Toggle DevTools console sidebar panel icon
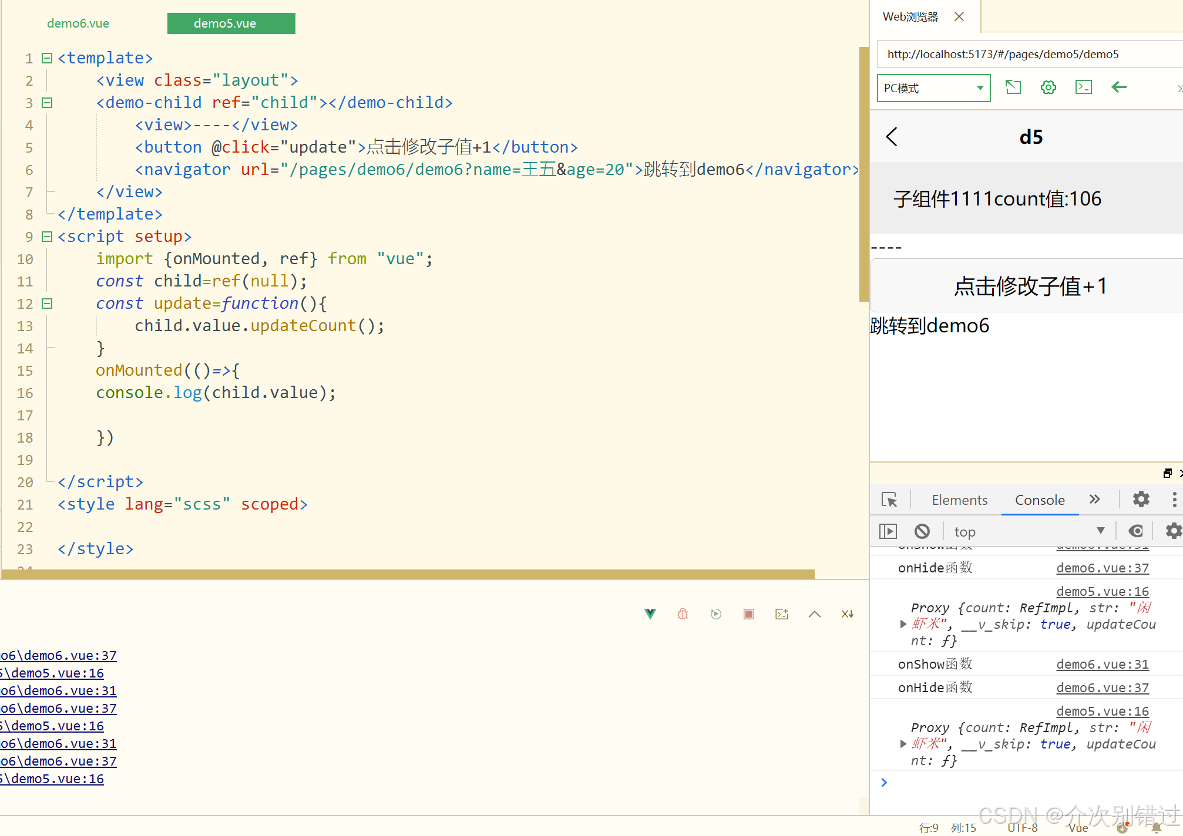The width and height of the screenshot is (1183, 836). pyautogui.click(x=888, y=531)
